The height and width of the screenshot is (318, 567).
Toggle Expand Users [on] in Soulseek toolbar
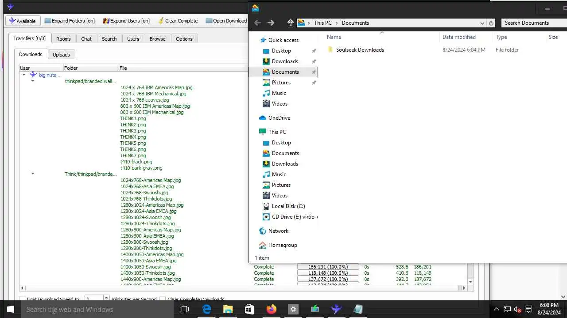click(x=126, y=21)
